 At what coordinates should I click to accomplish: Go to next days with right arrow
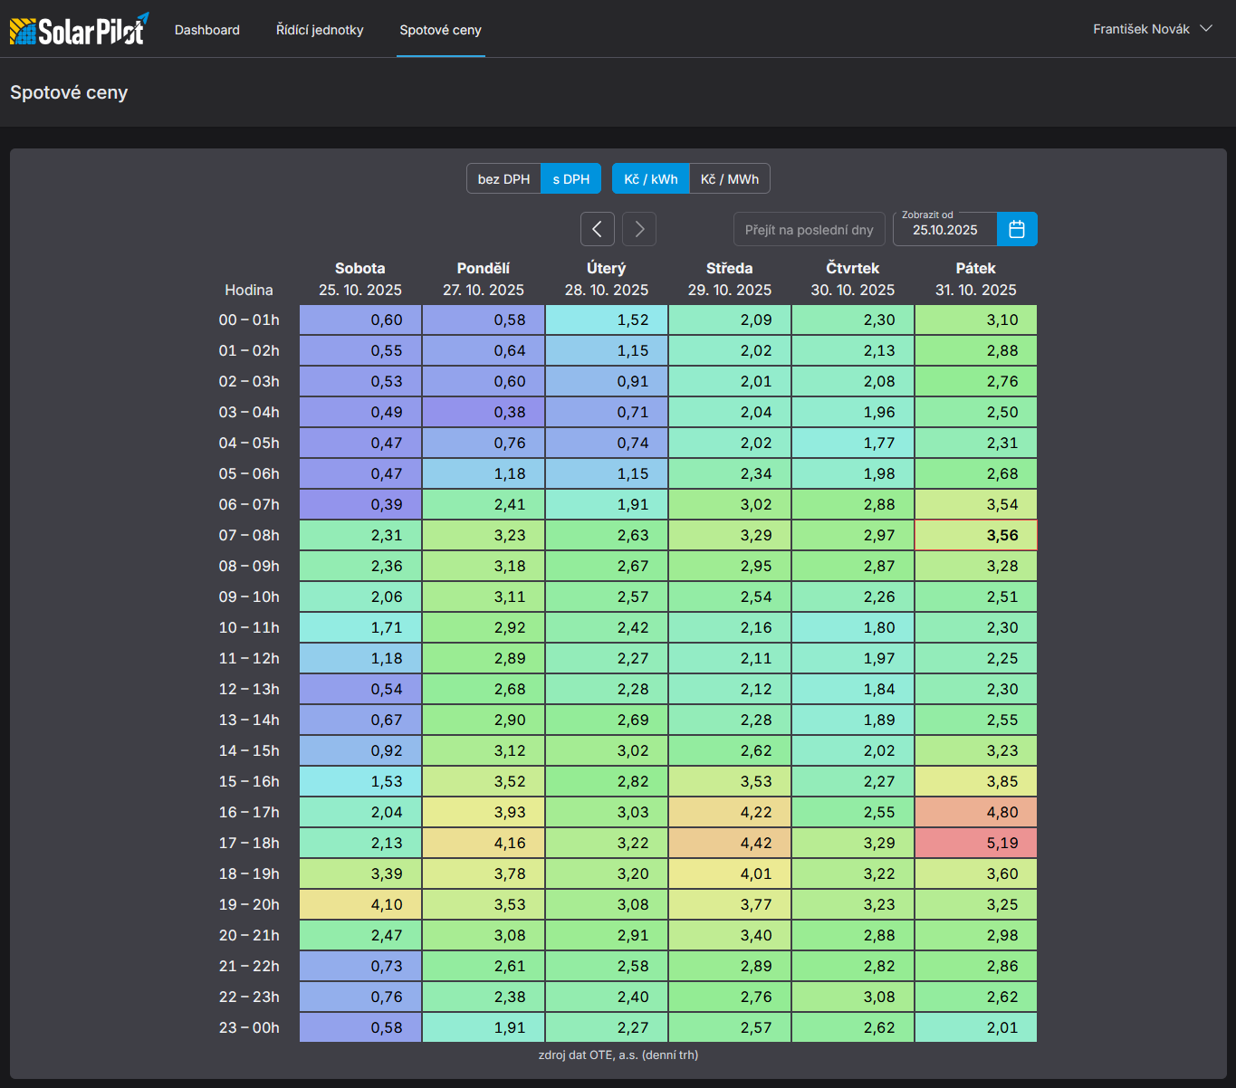tap(639, 229)
